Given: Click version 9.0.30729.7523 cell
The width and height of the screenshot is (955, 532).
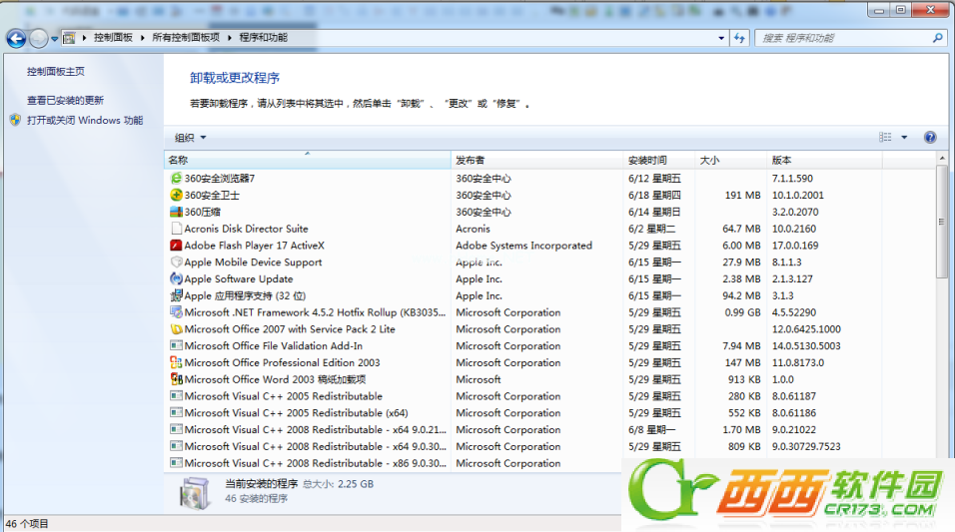Looking at the screenshot, I should coord(806,446).
